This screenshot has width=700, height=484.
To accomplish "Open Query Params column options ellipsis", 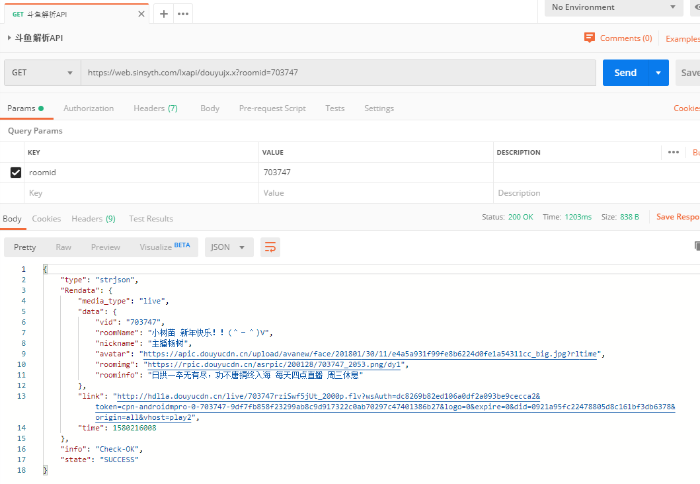I will click(x=673, y=152).
